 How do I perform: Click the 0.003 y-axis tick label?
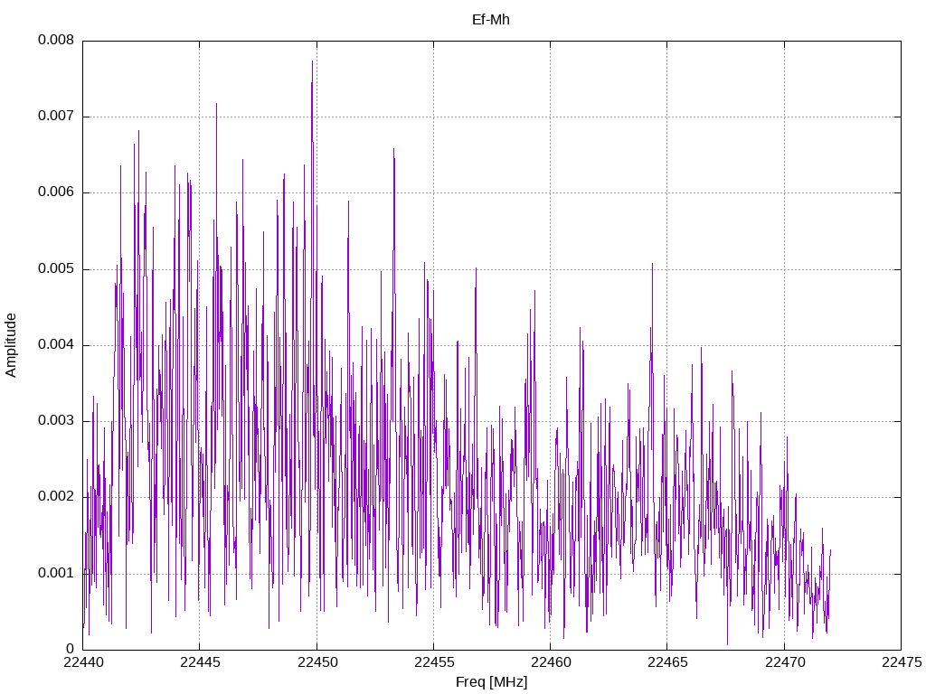55,421
